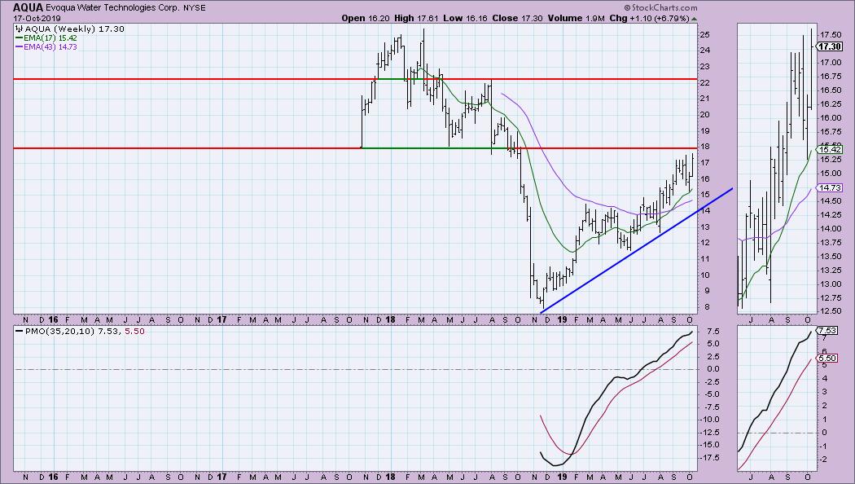855x484 pixels.
Task: Click the boxed 5.50 PMO signal label
Action: (x=828, y=358)
